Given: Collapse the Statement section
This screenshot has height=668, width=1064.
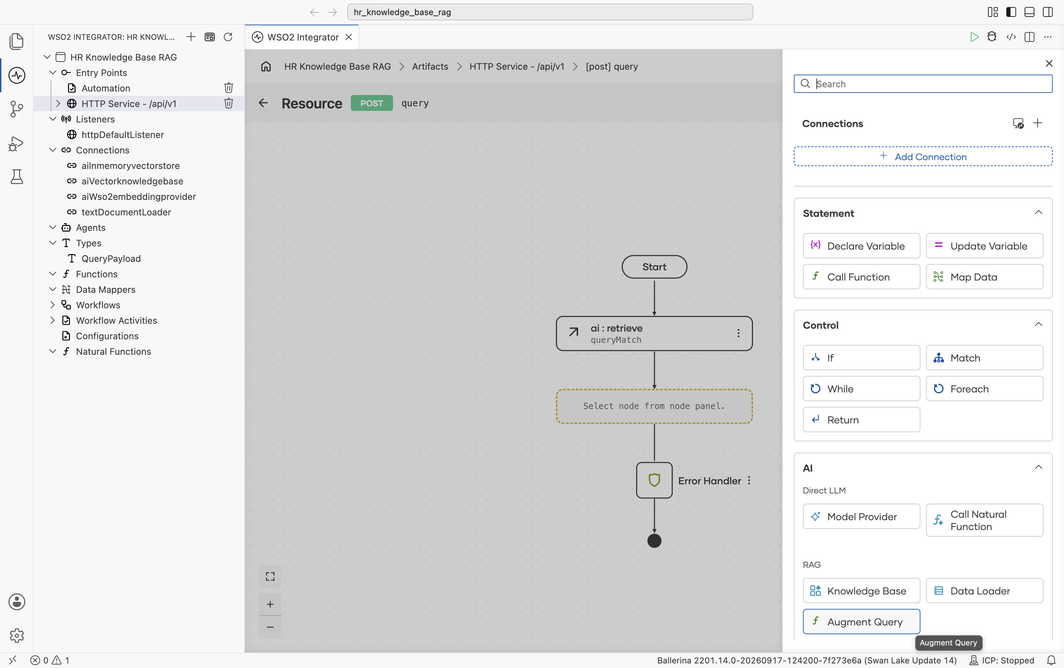Looking at the screenshot, I should click(x=1038, y=213).
